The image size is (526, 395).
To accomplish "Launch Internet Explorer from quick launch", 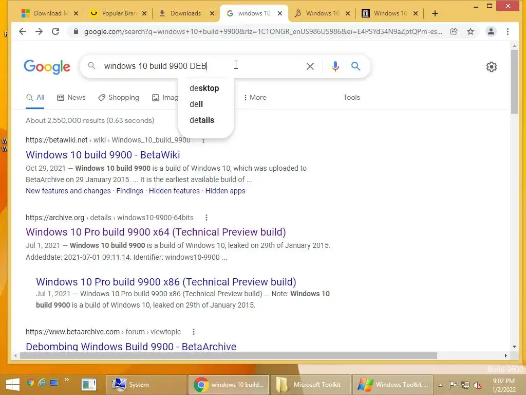I will (42, 383).
